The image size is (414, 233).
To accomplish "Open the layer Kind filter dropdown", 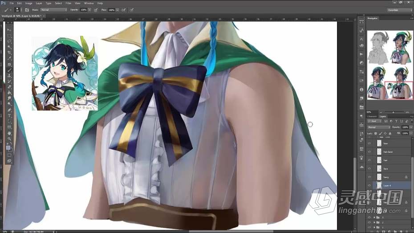I will pyautogui.click(x=374, y=121).
